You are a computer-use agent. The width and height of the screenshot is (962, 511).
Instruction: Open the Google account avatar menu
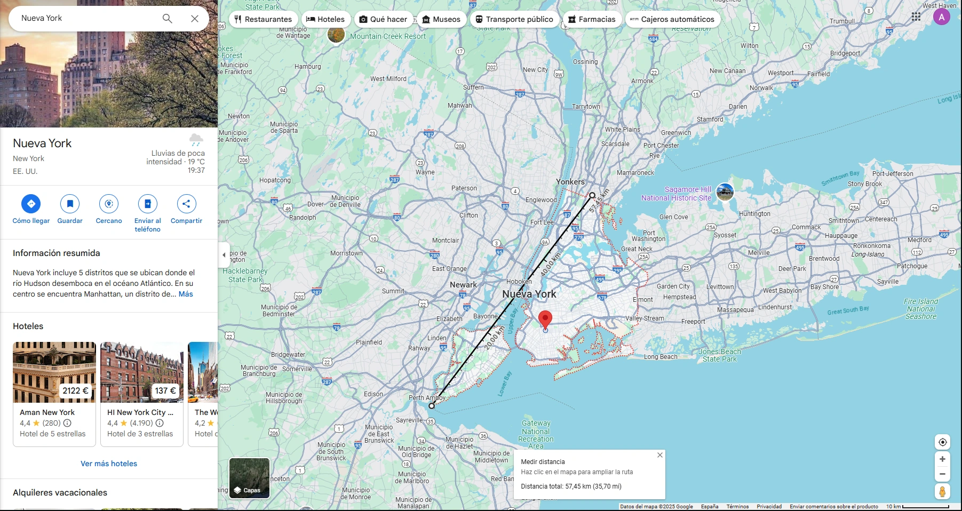942,17
